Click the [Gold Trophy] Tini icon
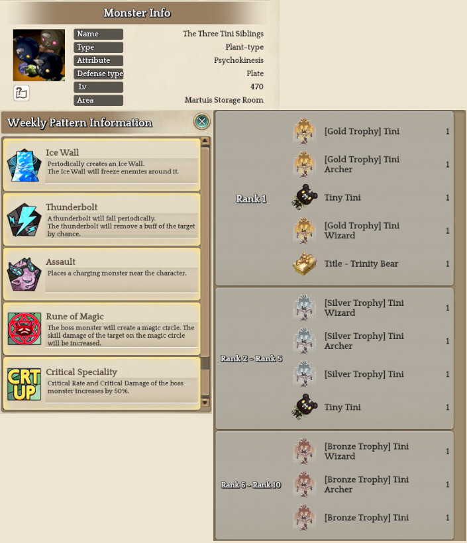467x543 pixels. point(304,131)
